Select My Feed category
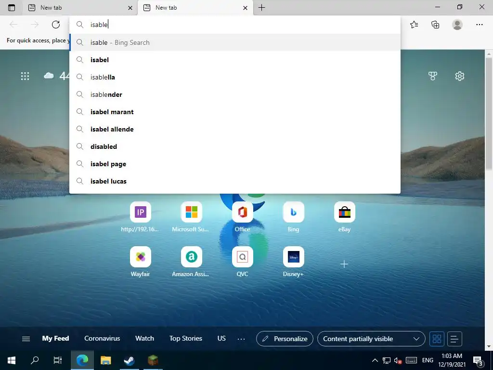The image size is (493, 370). point(55,339)
